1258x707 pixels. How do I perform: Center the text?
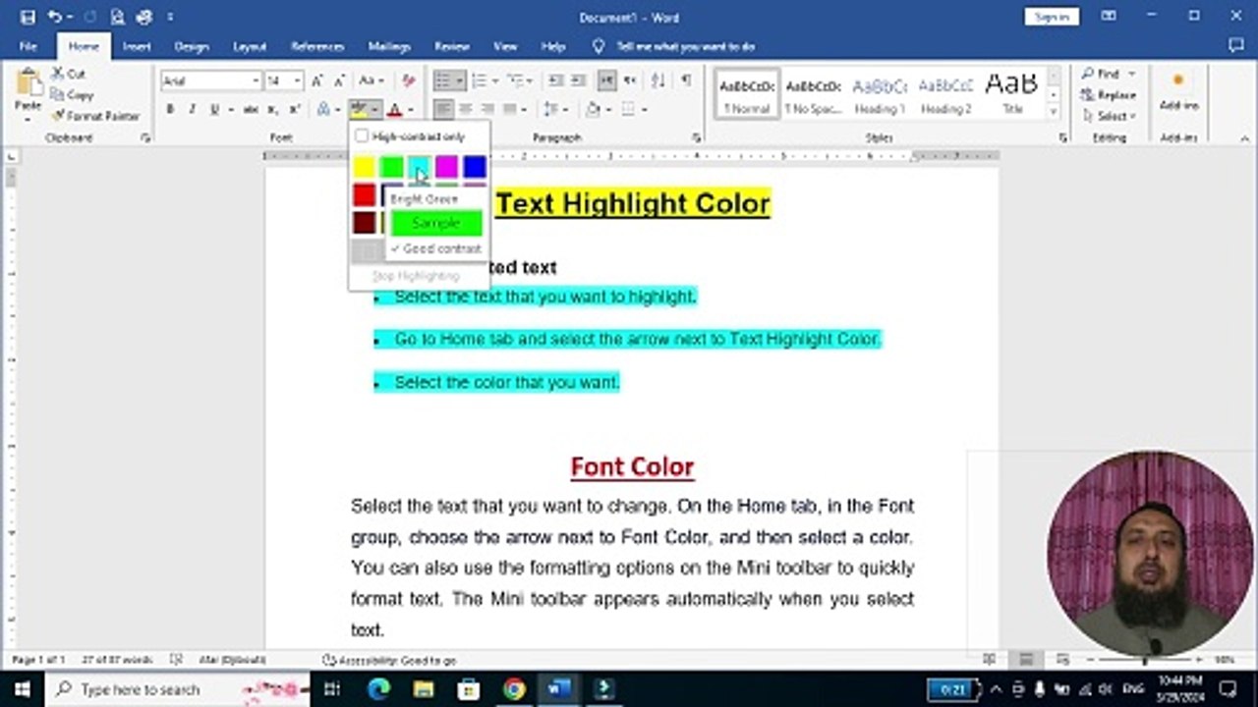tap(466, 109)
